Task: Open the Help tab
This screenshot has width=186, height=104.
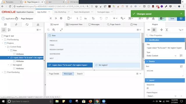Action: pos(134,24)
